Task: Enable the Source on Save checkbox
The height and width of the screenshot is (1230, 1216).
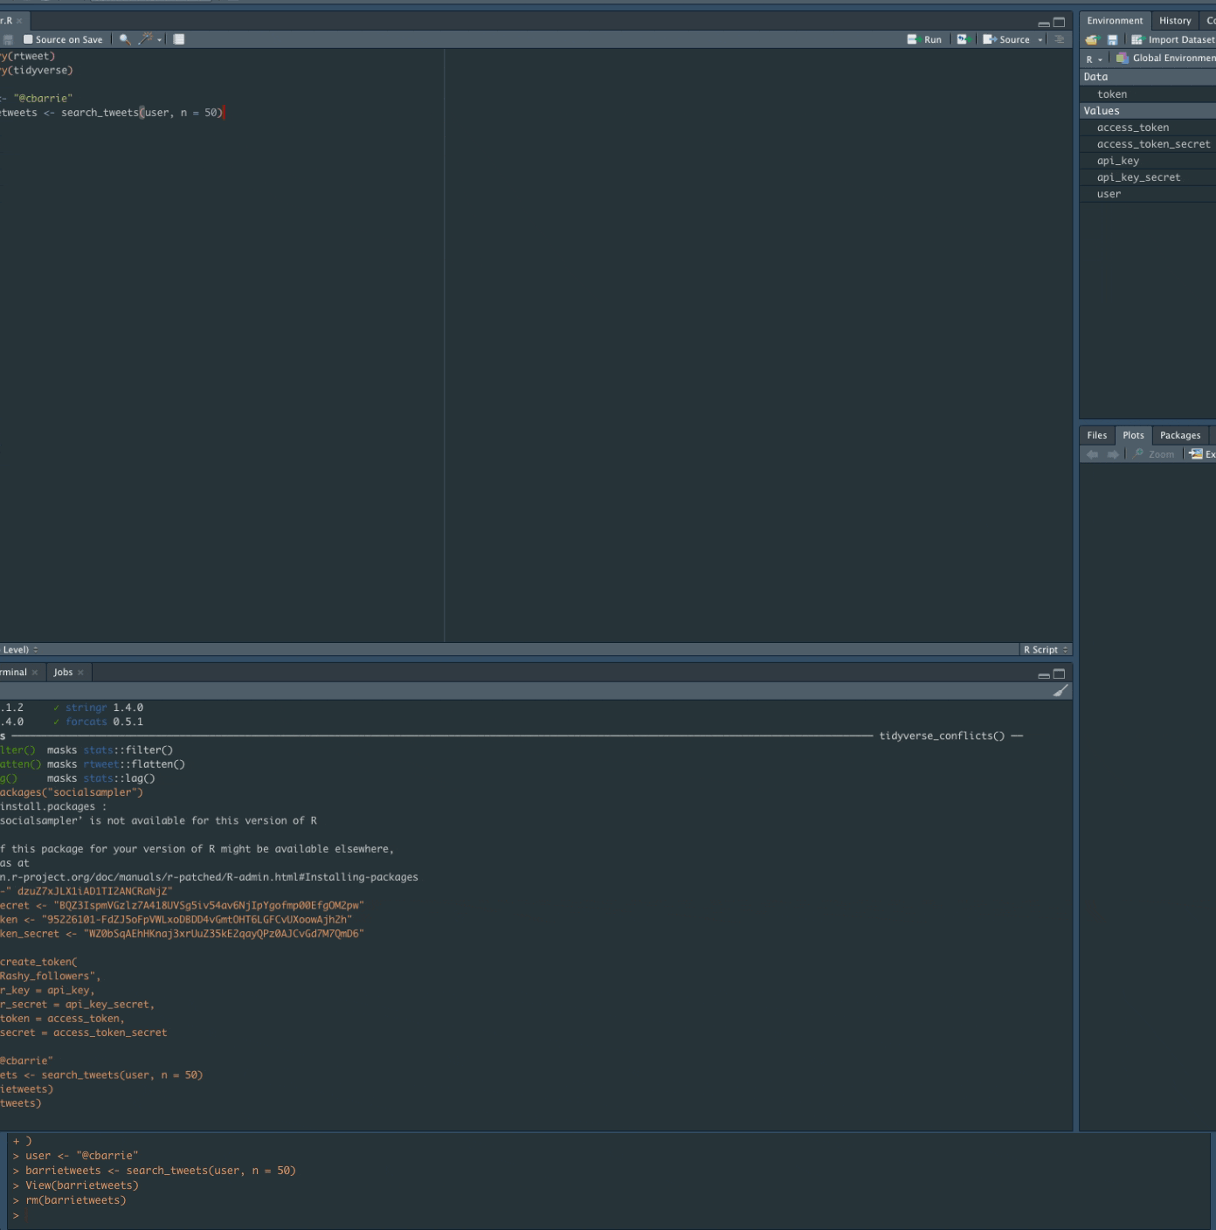Action: (28, 39)
